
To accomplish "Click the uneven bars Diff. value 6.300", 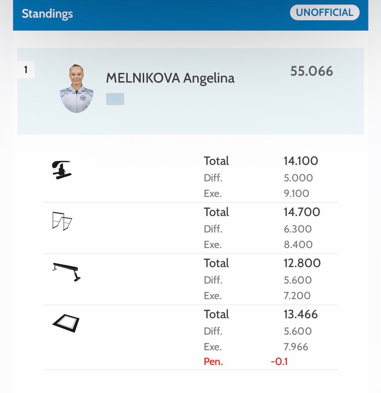I will 298,229.
